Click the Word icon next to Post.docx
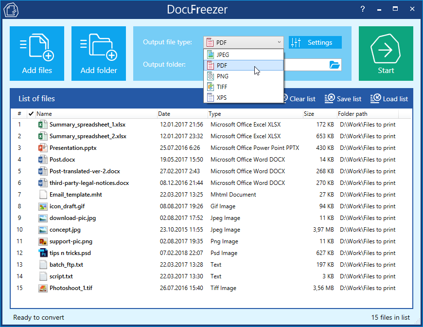 pyautogui.click(x=42, y=159)
